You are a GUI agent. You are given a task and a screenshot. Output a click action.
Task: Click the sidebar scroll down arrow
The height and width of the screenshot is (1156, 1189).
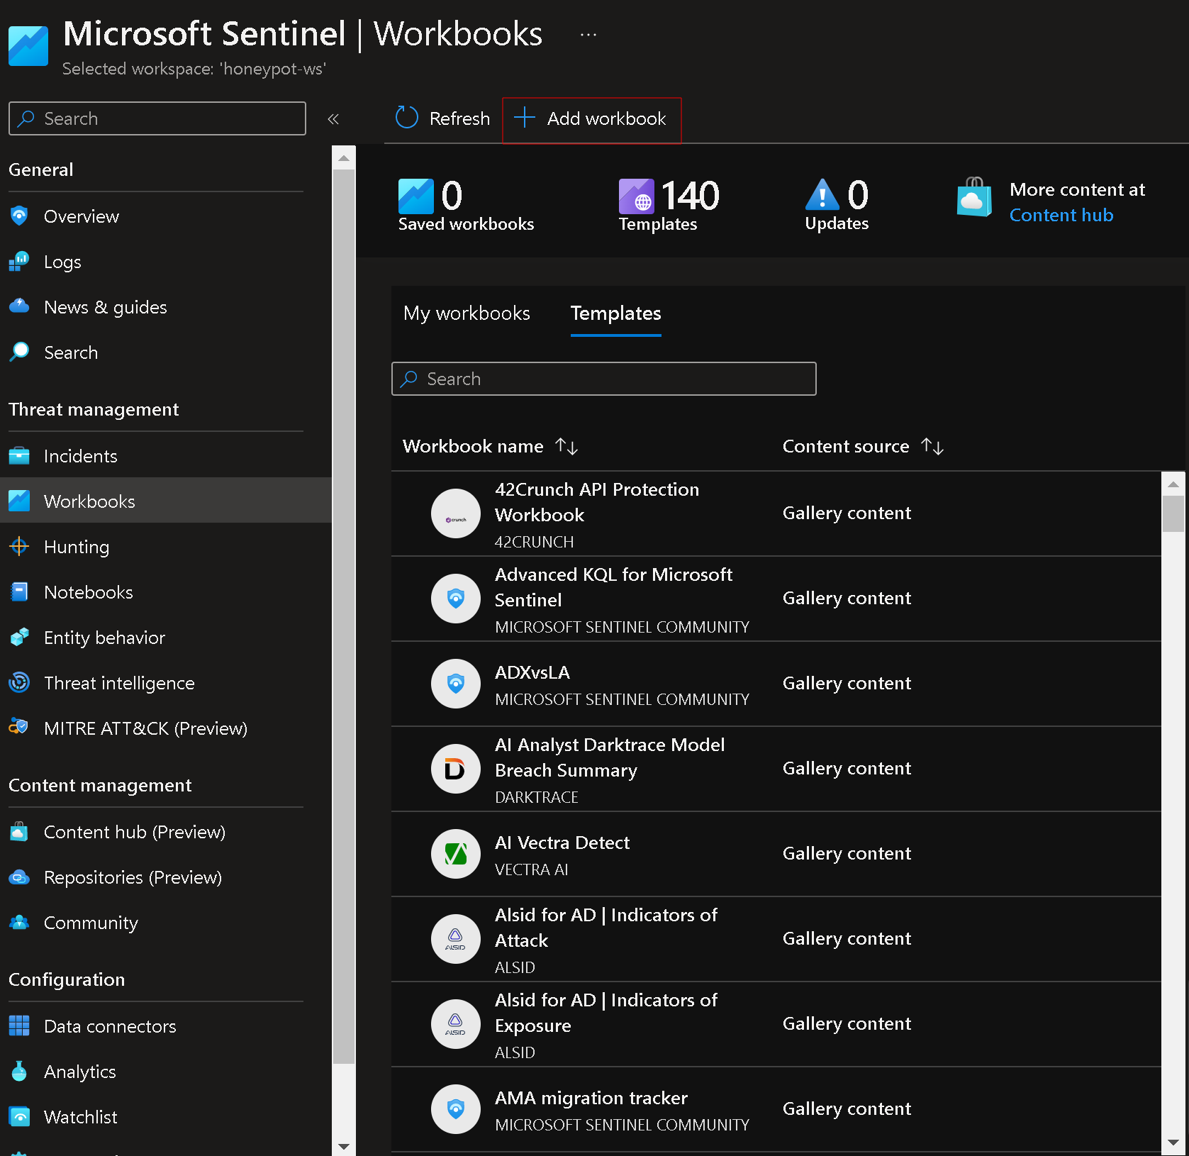tap(344, 1146)
